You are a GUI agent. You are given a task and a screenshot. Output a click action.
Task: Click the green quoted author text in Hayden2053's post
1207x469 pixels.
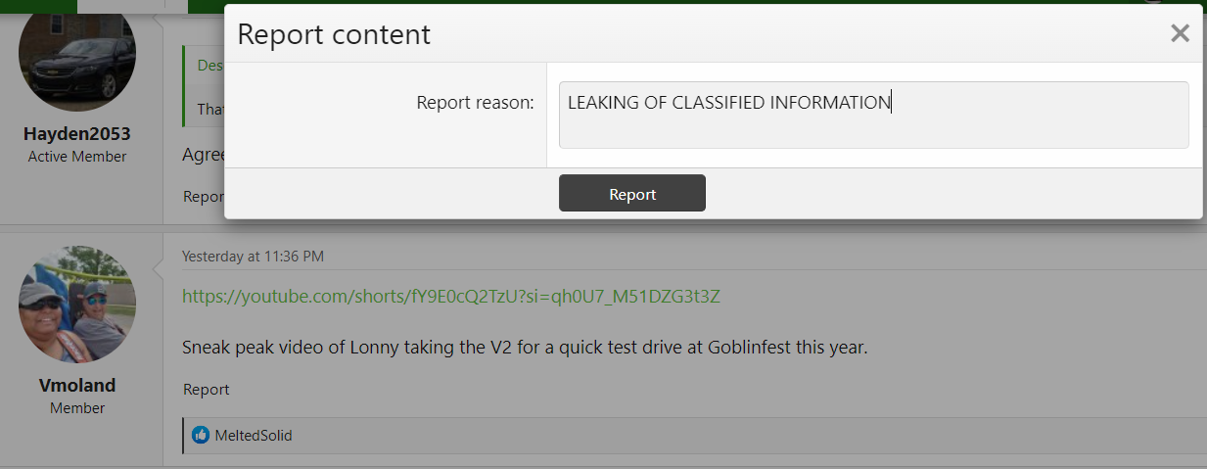(210, 66)
